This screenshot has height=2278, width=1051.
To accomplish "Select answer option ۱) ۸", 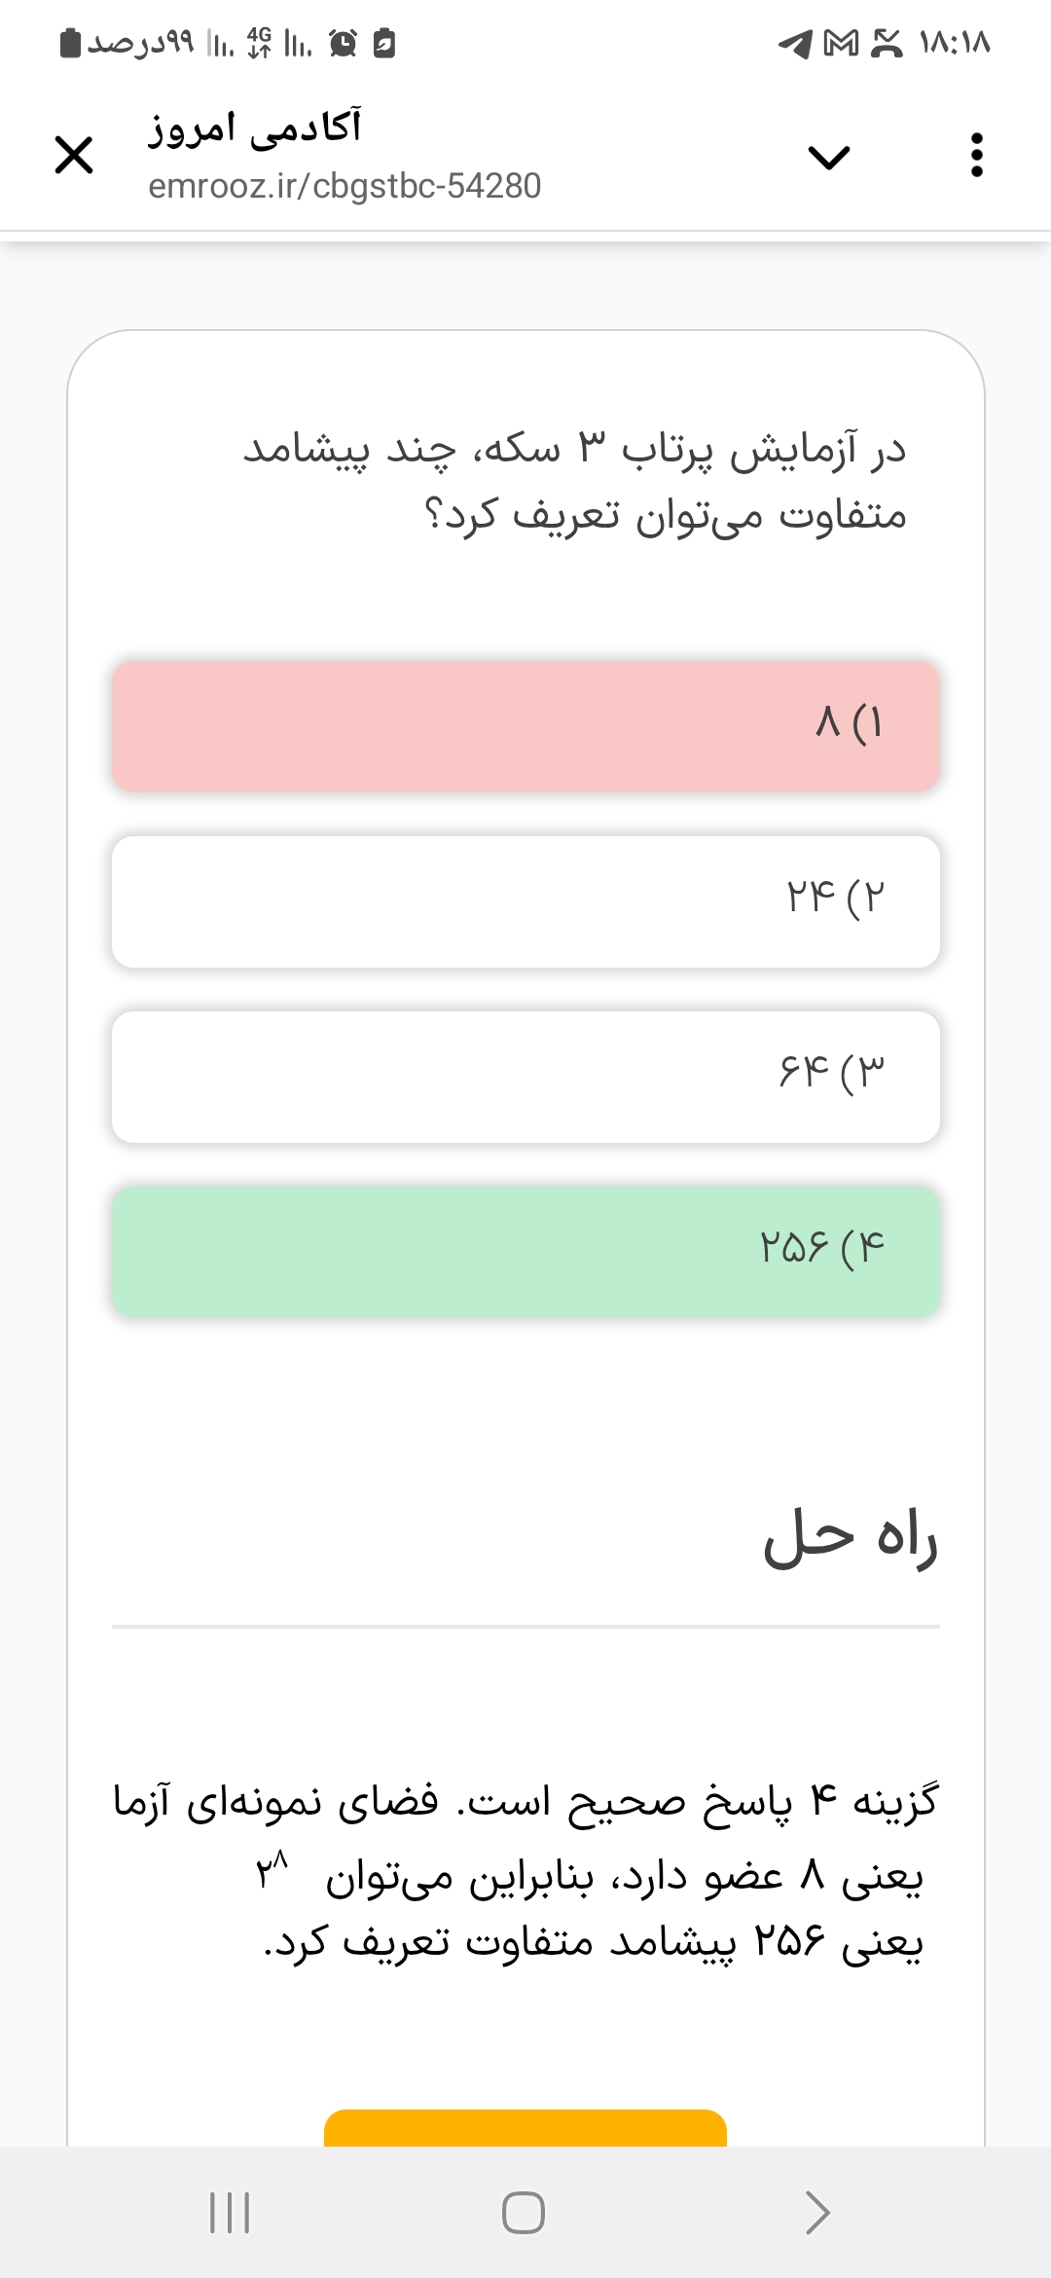I will pyautogui.click(x=525, y=725).
